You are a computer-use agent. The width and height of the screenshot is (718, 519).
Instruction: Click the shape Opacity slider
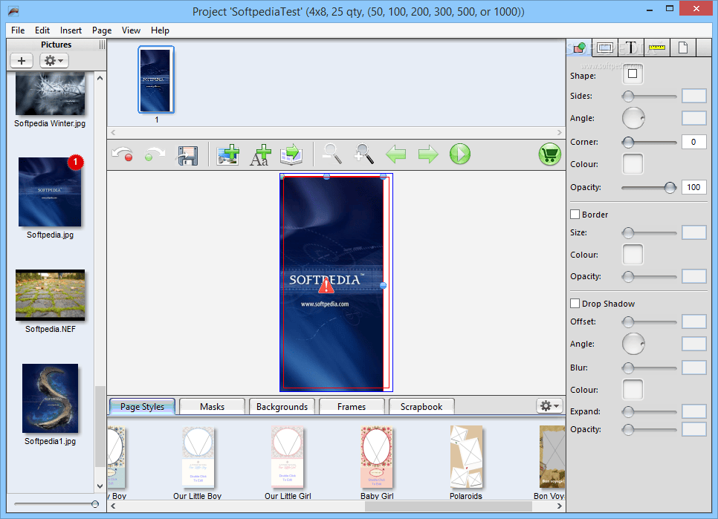click(x=649, y=188)
